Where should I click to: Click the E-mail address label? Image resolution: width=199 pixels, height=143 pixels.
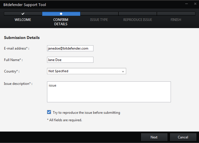pyautogui.click(x=17, y=48)
